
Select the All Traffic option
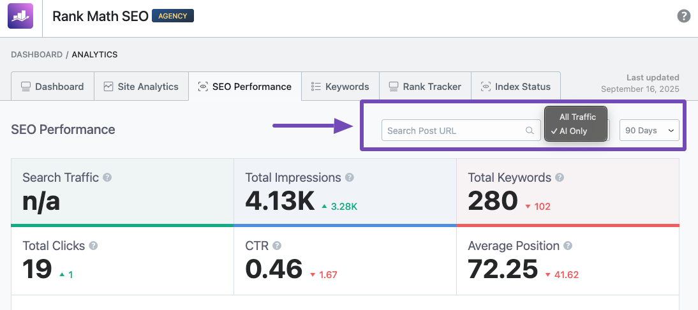tap(577, 117)
